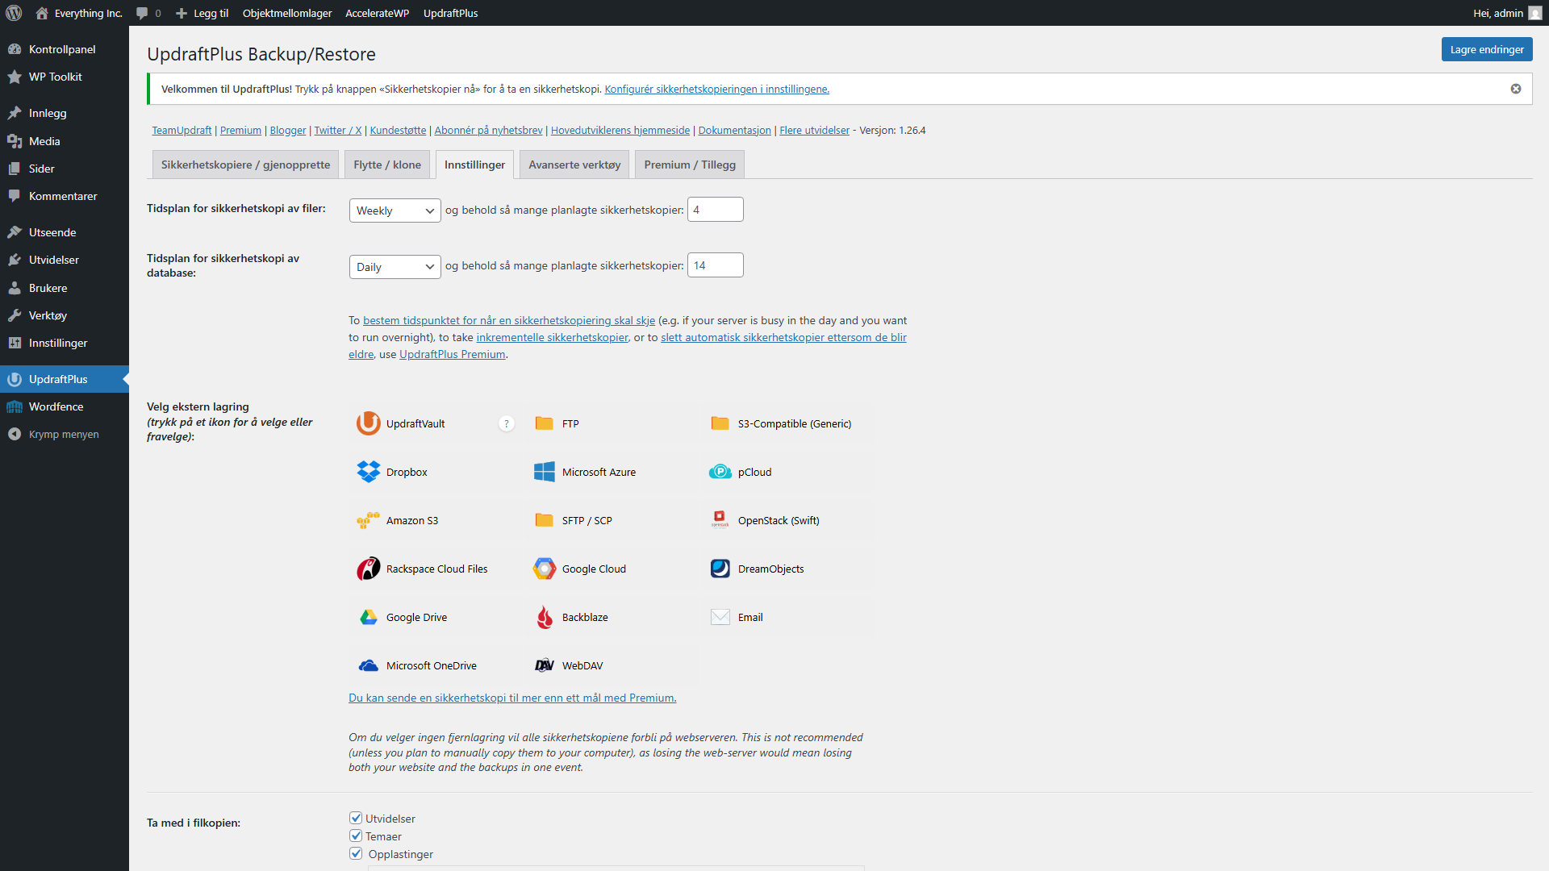Open the Kundestøtte link
Image resolution: width=1549 pixels, height=871 pixels.
coord(398,130)
